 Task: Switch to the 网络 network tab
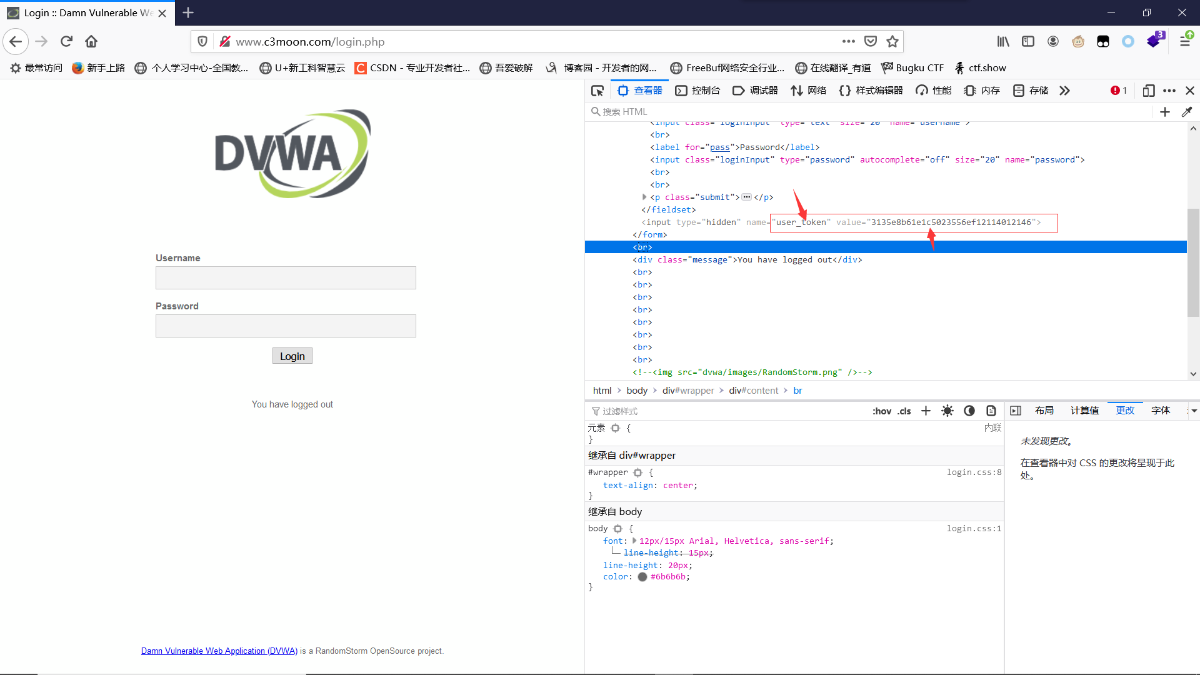click(x=809, y=91)
